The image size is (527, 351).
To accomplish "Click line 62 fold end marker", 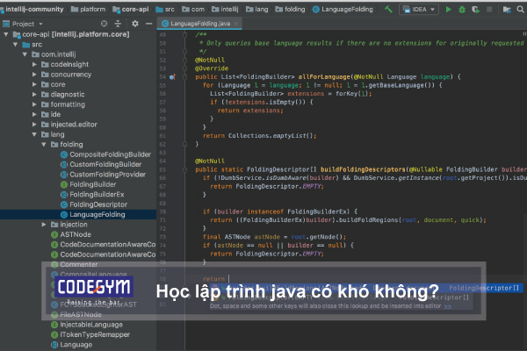I will [x=184, y=145].
